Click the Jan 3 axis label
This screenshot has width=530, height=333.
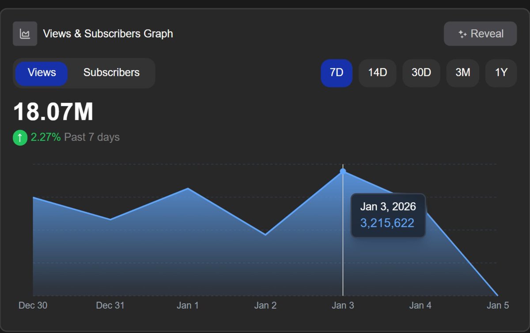click(x=343, y=305)
